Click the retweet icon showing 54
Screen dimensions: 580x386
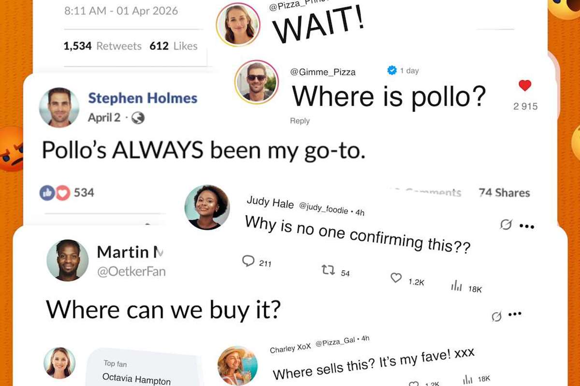[x=328, y=270]
